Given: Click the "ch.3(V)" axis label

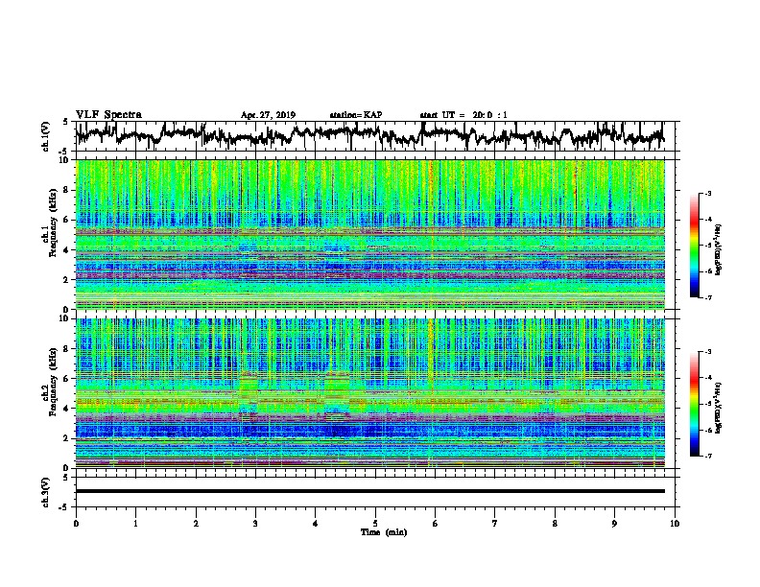Looking at the screenshot, I should tap(46, 492).
